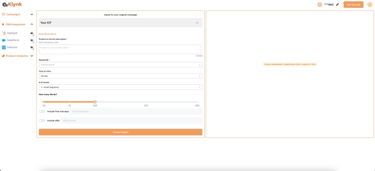Image resolution: width=375 pixels, height=171 pixels.
Task: Click the ***WeS account name
Action: [329, 5]
